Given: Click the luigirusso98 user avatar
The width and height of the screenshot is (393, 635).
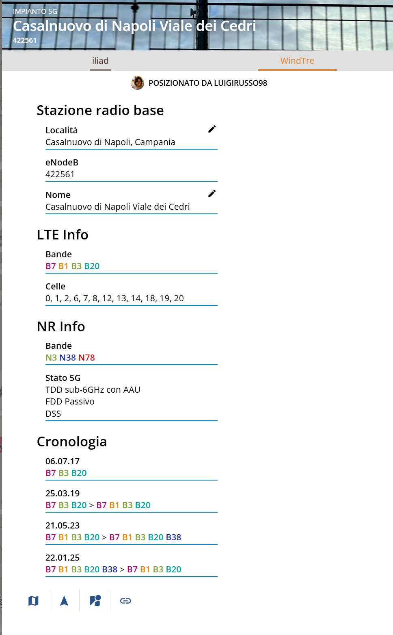Looking at the screenshot, I should pyautogui.click(x=138, y=83).
